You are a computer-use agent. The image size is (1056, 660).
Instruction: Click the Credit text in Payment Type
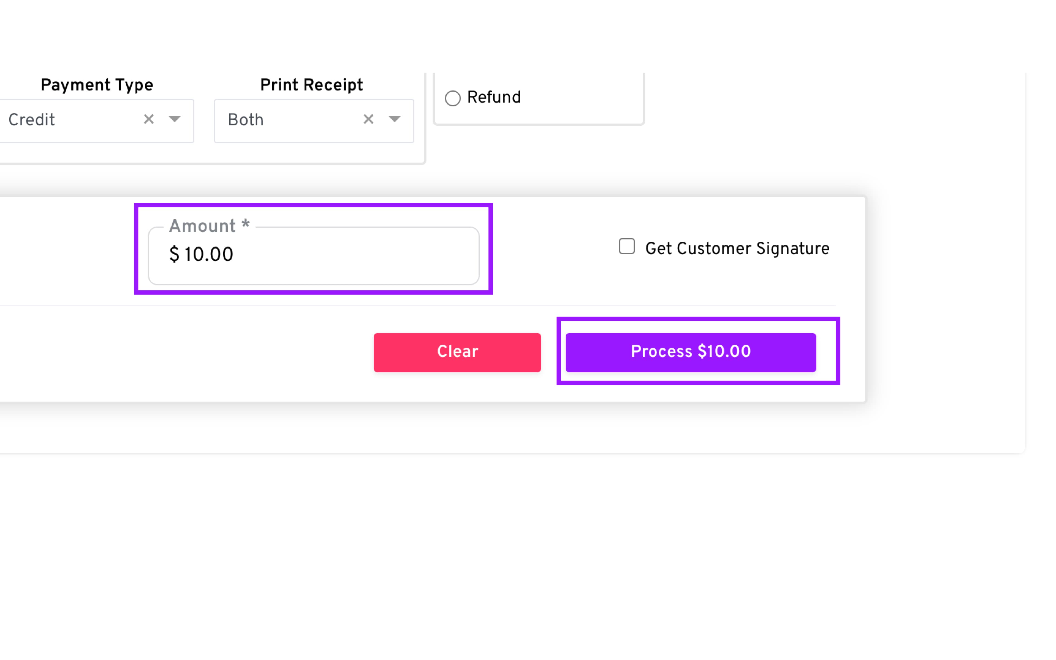(31, 120)
